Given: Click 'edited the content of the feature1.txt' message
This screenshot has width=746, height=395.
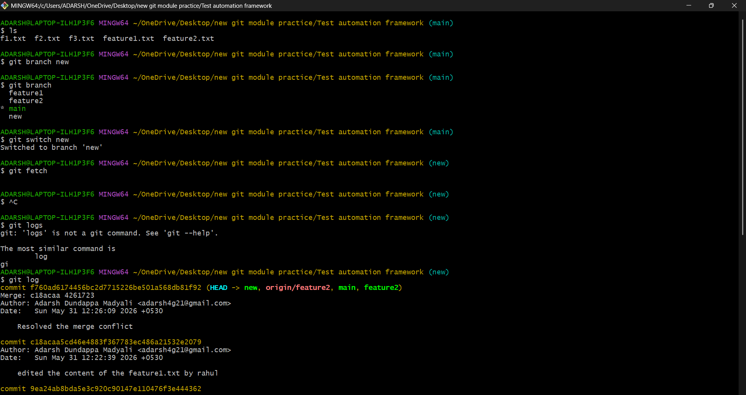Looking at the screenshot, I should (x=118, y=373).
